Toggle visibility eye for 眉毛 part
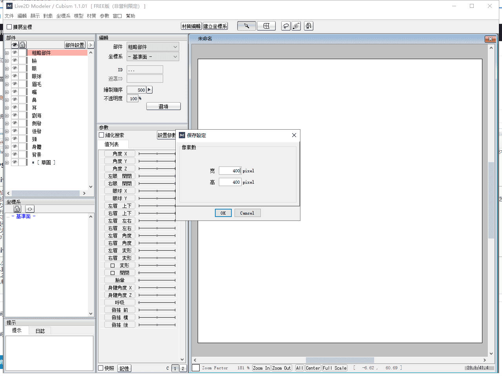The width and height of the screenshot is (502, 376). 15,84
